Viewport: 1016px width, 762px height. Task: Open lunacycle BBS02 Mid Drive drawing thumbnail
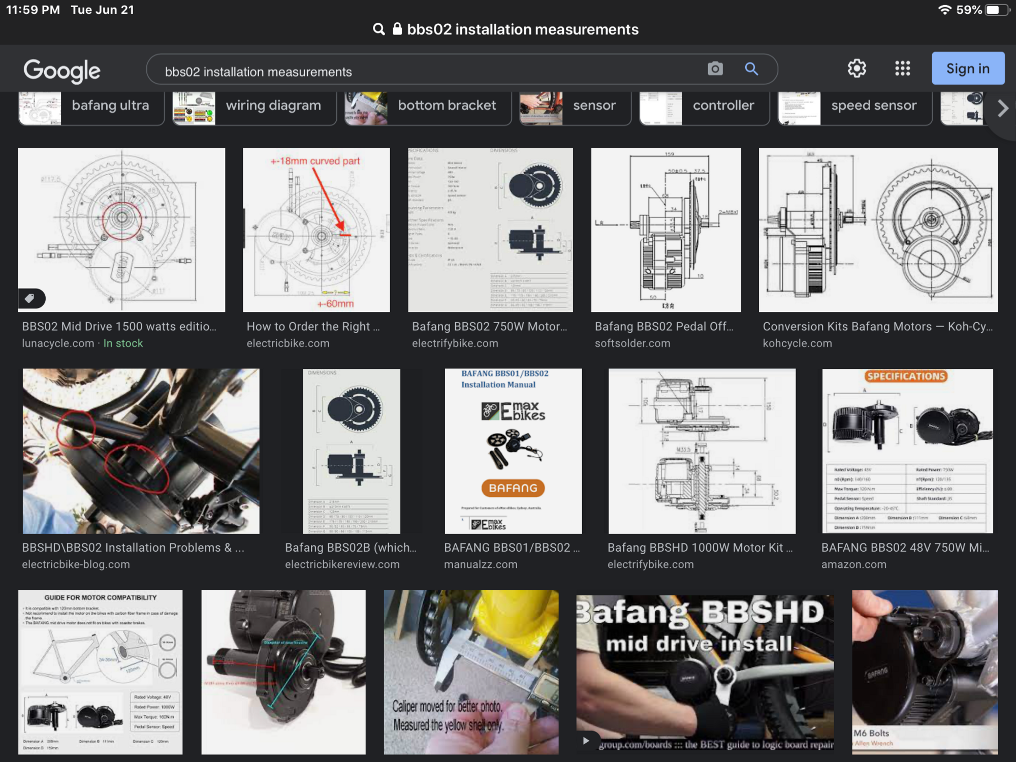[121, 230]
